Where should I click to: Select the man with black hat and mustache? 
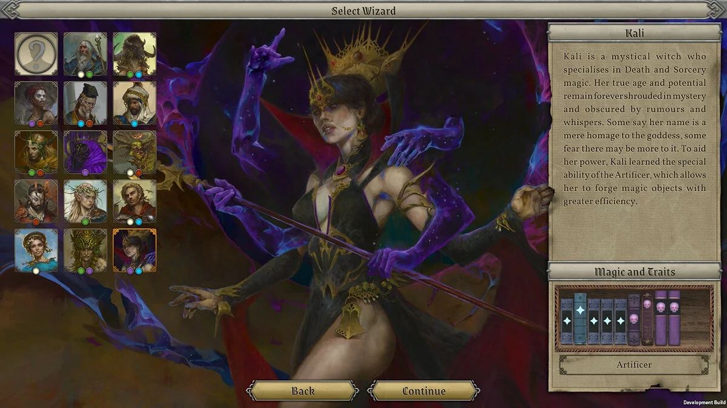(85, 103)
